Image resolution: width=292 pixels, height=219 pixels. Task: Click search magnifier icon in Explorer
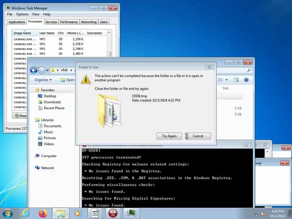249,70
